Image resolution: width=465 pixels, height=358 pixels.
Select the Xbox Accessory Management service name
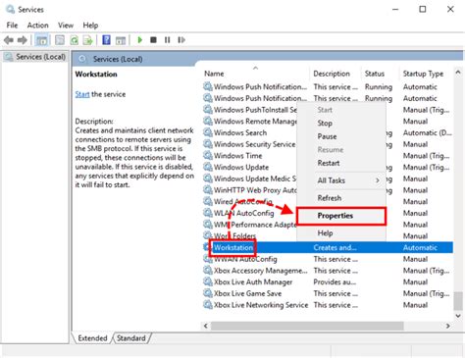(261, 271)
